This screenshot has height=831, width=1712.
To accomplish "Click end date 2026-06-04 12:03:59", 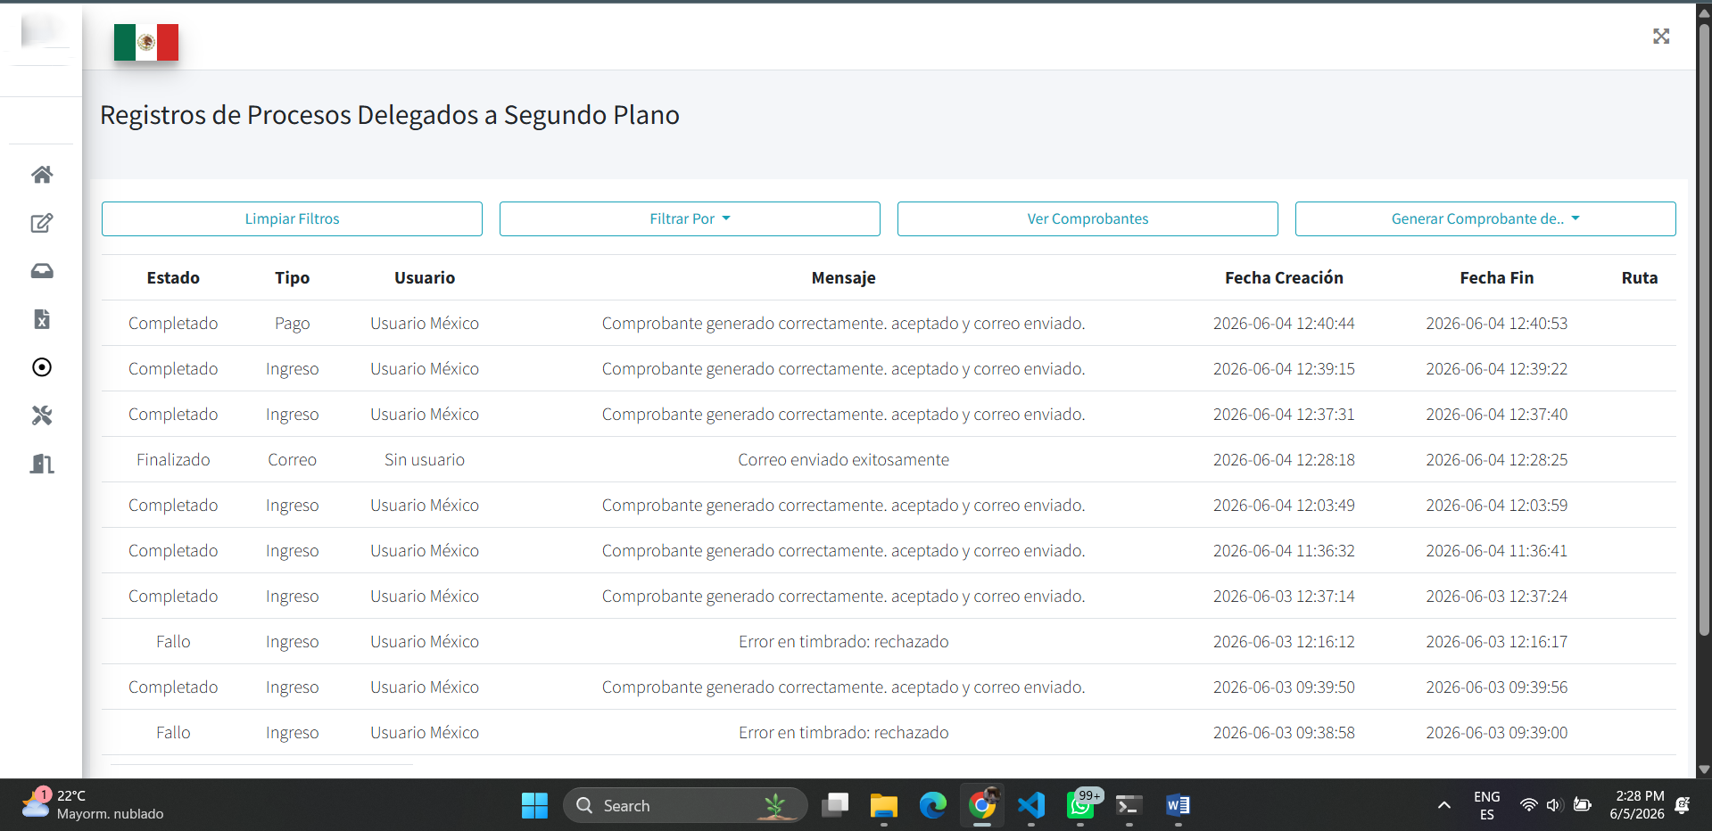I will 1496,506.
